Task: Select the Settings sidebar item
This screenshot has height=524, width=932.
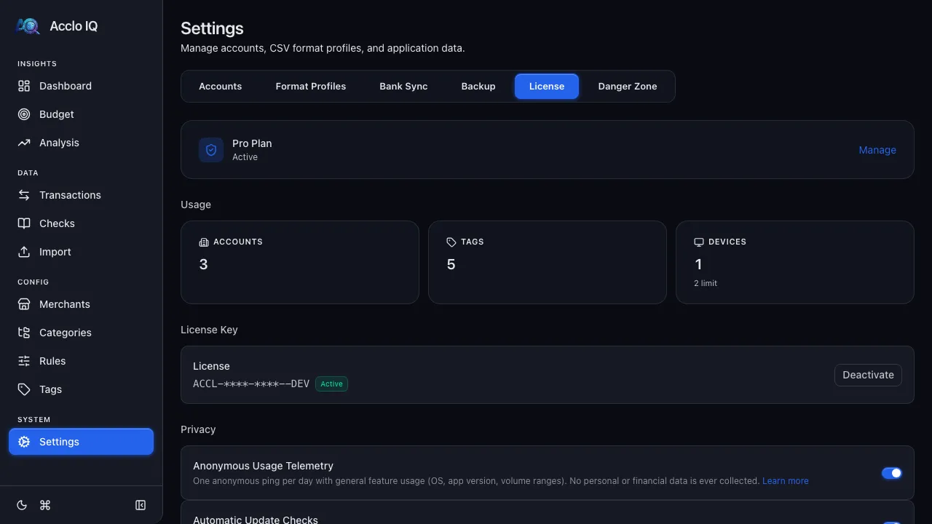Action: pyautogui.click(x=81, y=442)
